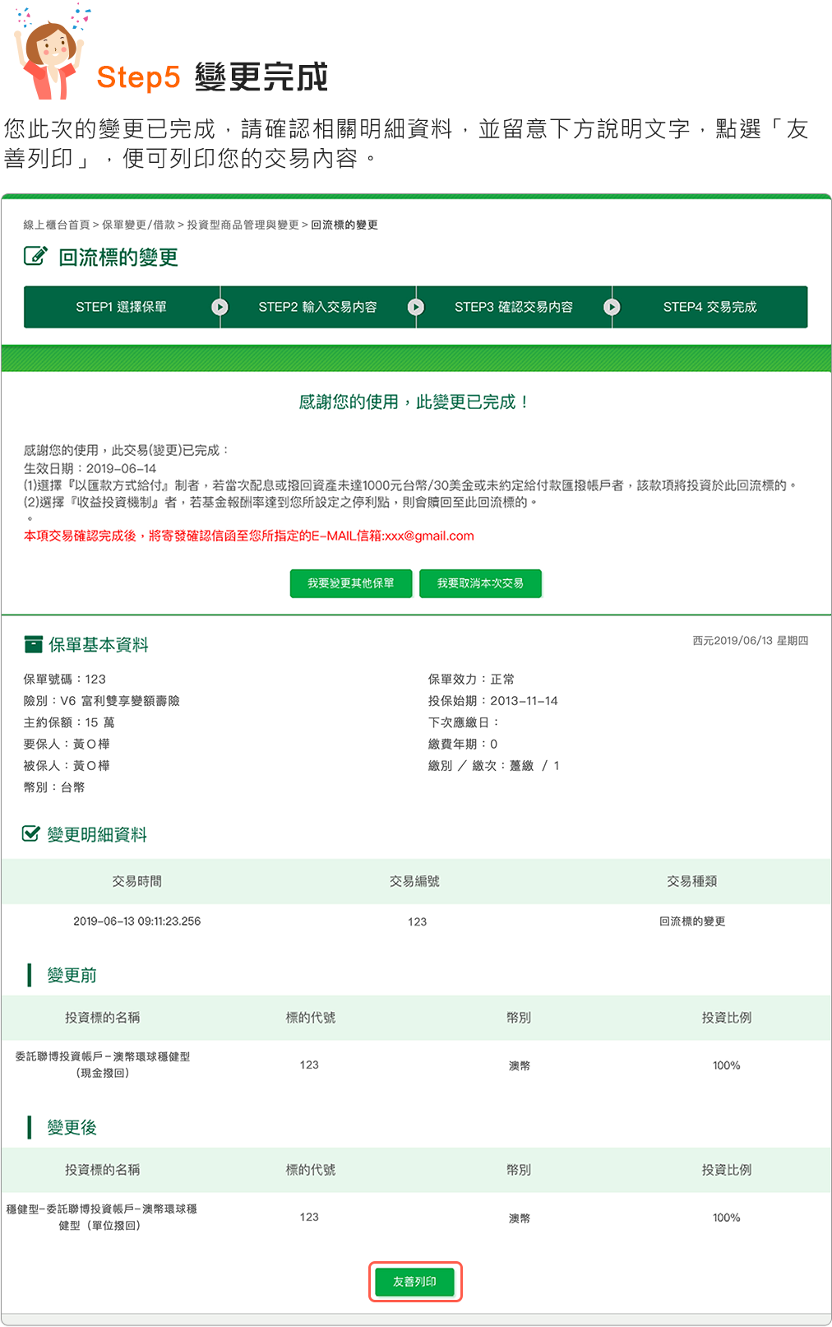Open 線上櫃台首頁 breadcrumb link
832x1327 pixels.
57,225
